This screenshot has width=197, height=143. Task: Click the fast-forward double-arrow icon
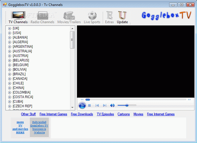click(x=189, y=99)
